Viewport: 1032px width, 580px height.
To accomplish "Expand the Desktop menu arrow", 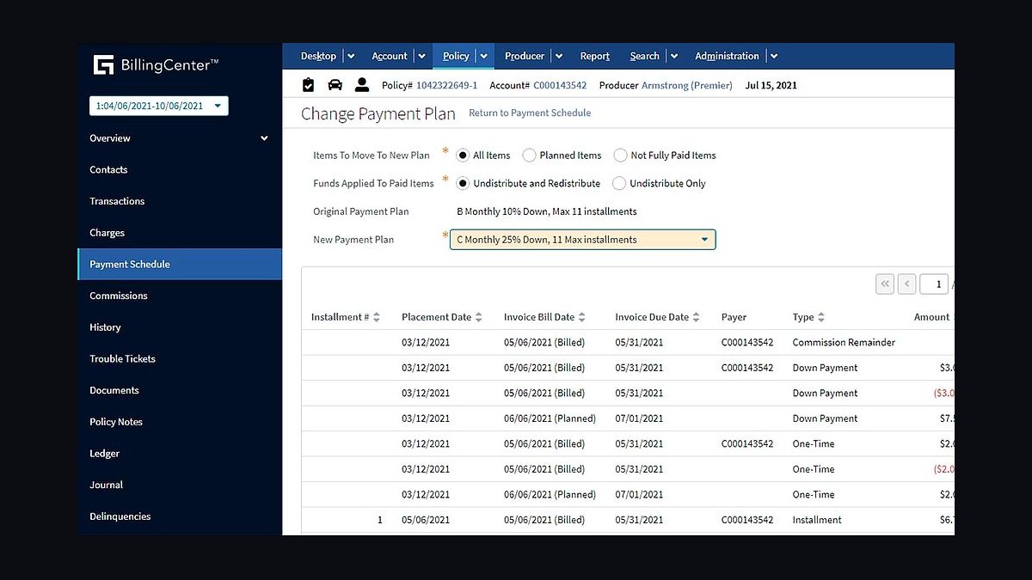I will click(350, 57).
